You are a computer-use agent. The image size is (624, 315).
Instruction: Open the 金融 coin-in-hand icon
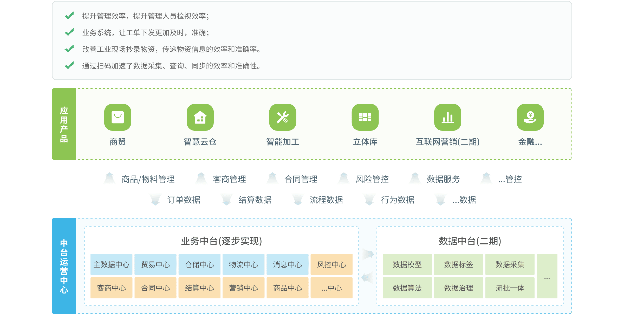pos(530,117)
